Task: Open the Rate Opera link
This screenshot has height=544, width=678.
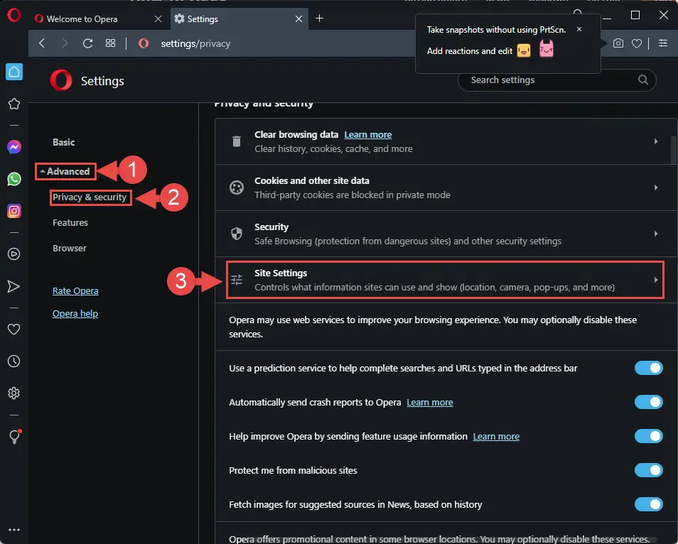Action: click(75, 290)
